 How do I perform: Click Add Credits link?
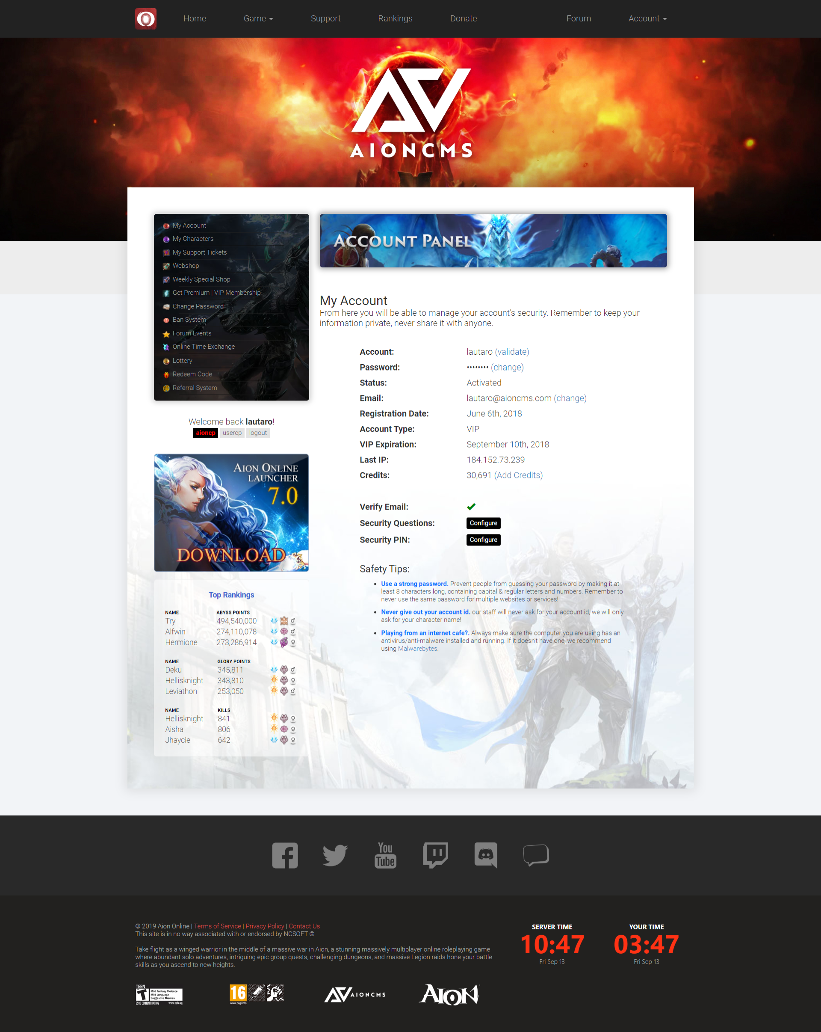[x=519, y=476]
